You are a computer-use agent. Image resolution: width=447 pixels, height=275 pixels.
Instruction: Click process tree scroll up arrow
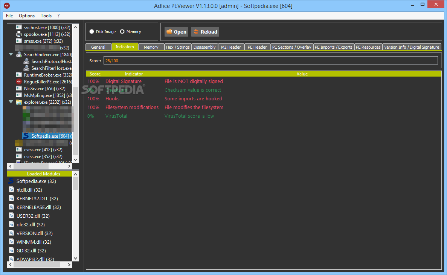[76, 27]
